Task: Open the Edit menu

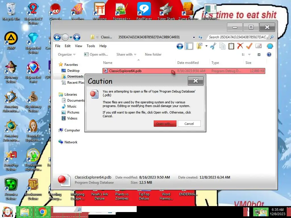Action: pyautogui.click(x=68, y=46)
